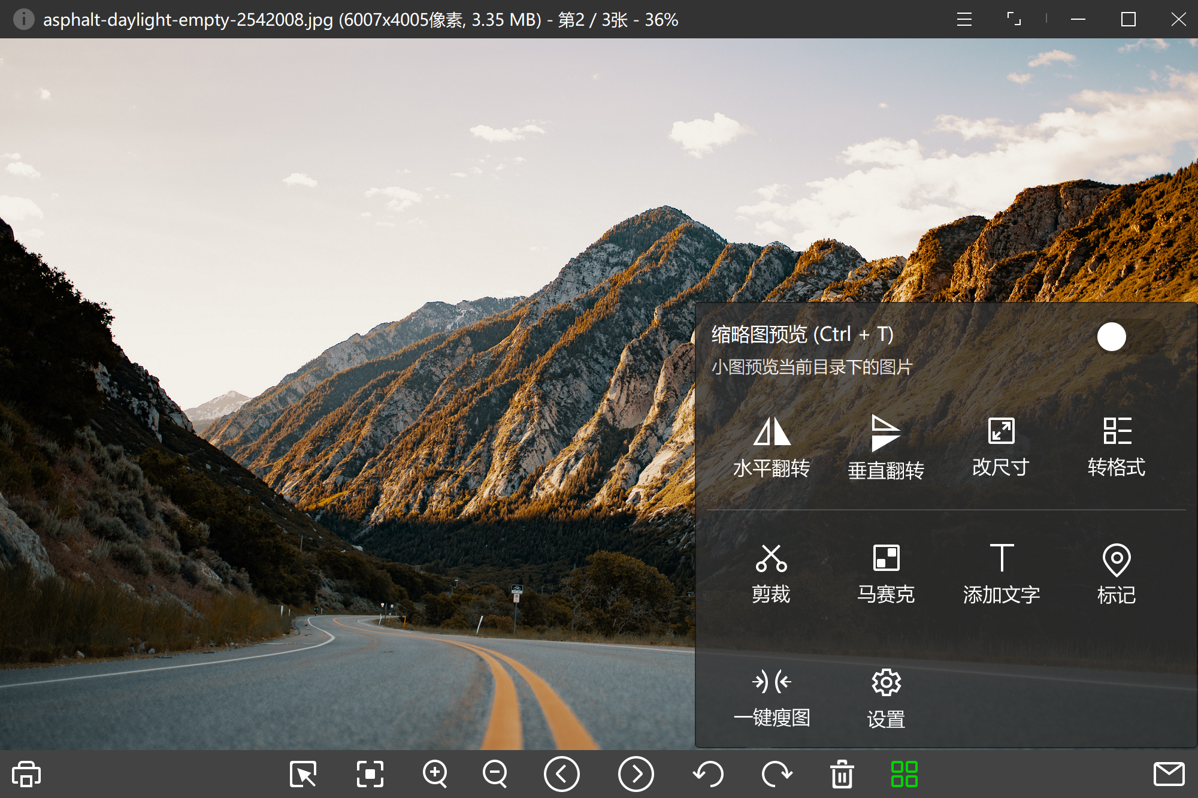
Task: Go to the previous image
Action: 561,774
